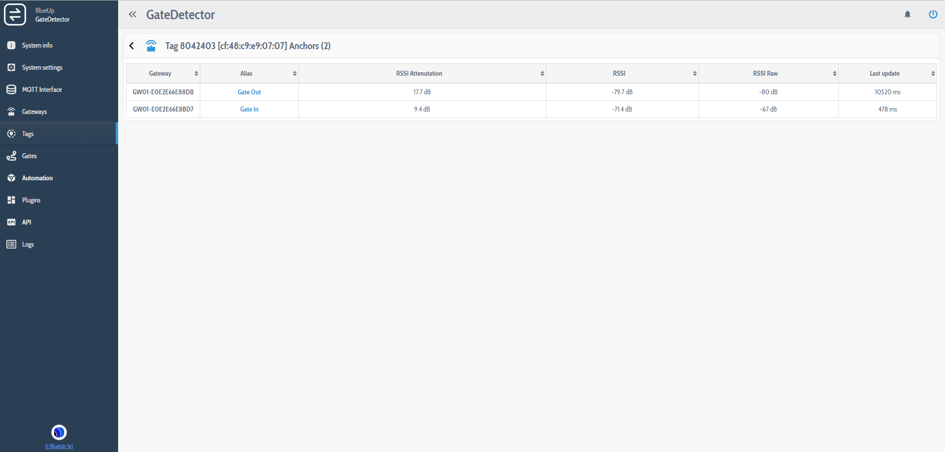Navigate to the Gateways page
Viewport: 945px width, 452px height.
tap(34, 112)
